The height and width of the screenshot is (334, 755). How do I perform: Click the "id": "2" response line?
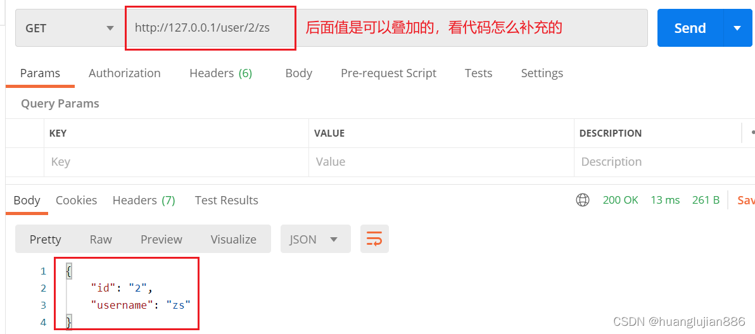click(122, 288)
